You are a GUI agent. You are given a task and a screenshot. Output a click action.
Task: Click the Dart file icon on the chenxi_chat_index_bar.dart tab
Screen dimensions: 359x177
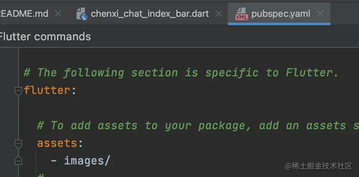[82, 14]
